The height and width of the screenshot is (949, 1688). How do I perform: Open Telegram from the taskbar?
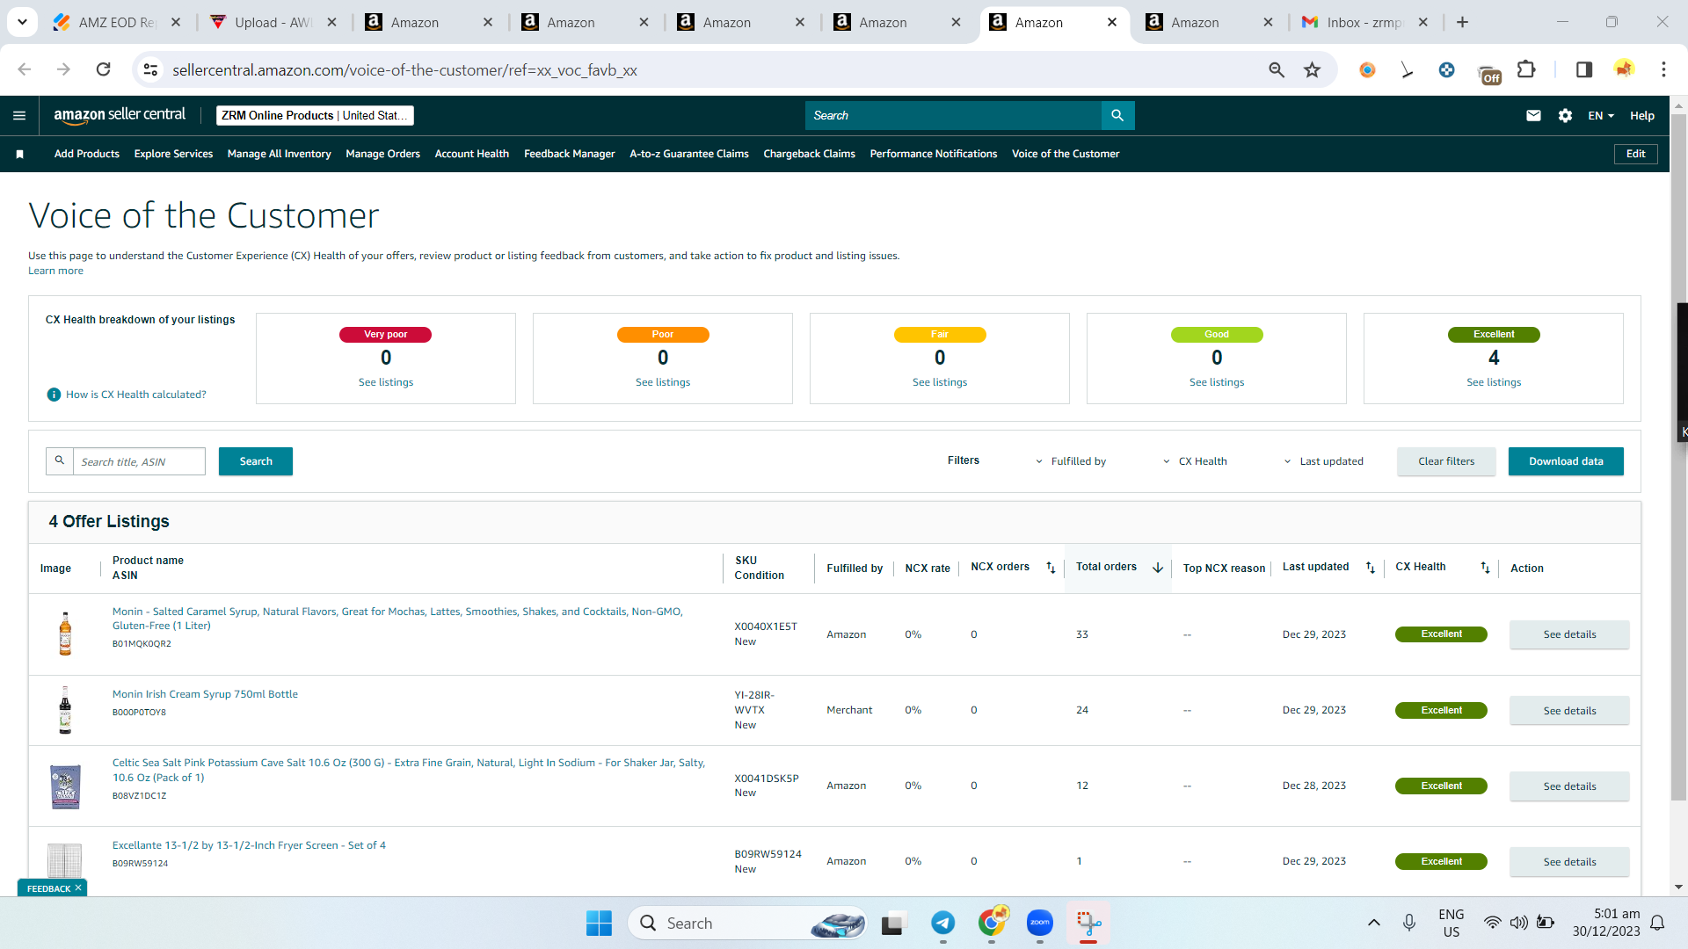942,923
